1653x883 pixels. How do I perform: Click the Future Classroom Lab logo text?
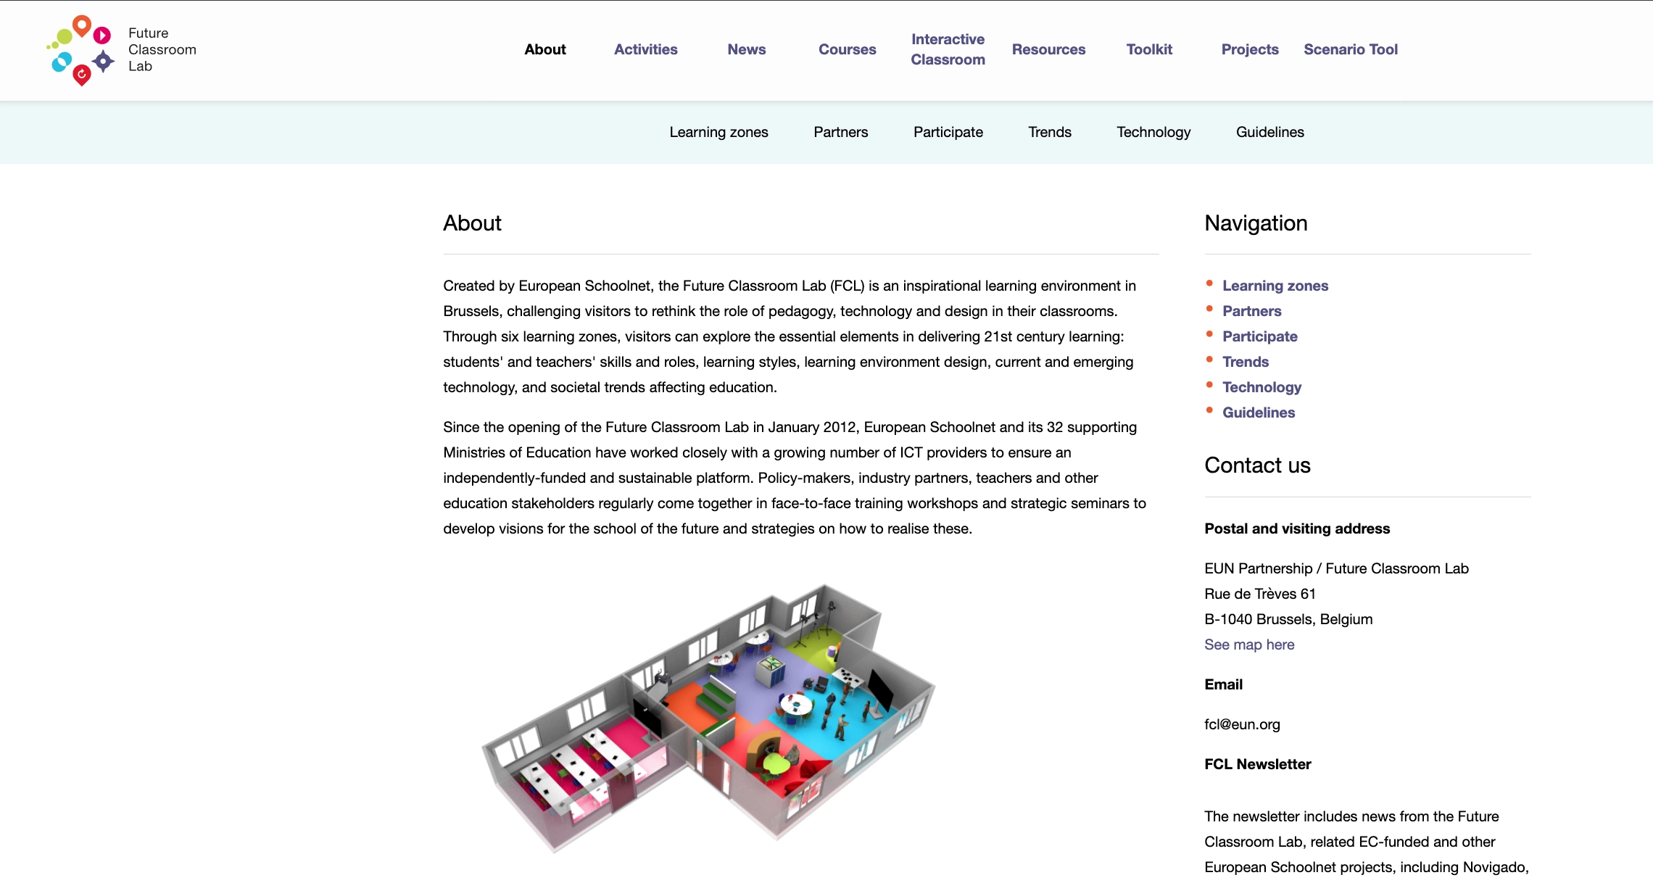click(x=162, y=49)
